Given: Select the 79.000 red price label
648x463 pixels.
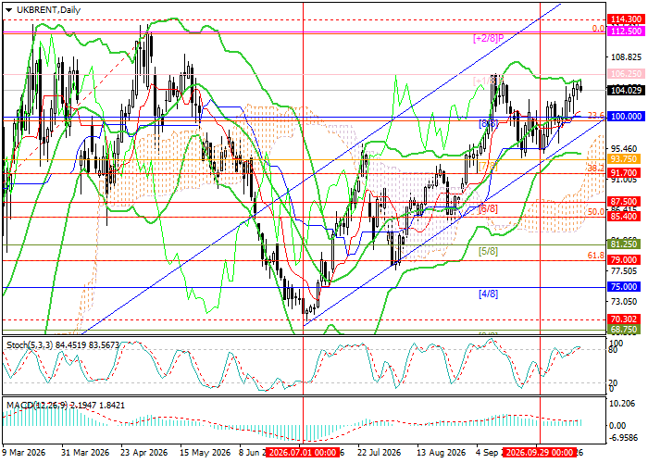Looking at the screenshot, I should pos(624,259).
